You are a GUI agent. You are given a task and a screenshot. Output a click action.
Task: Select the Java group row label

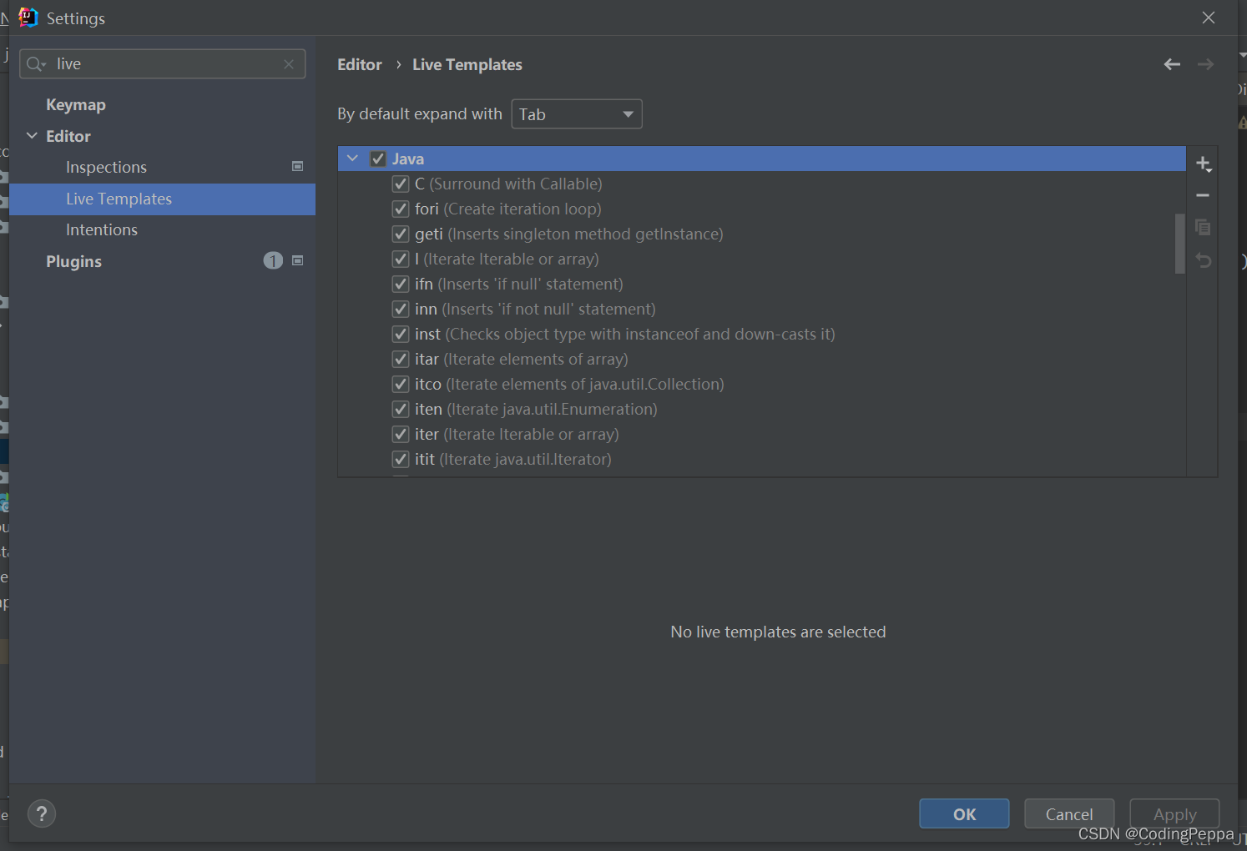[408, 159]
